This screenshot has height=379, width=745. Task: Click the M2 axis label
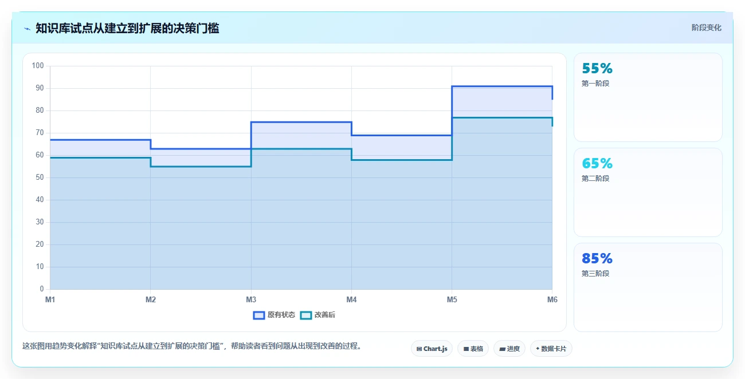point(151,299)
